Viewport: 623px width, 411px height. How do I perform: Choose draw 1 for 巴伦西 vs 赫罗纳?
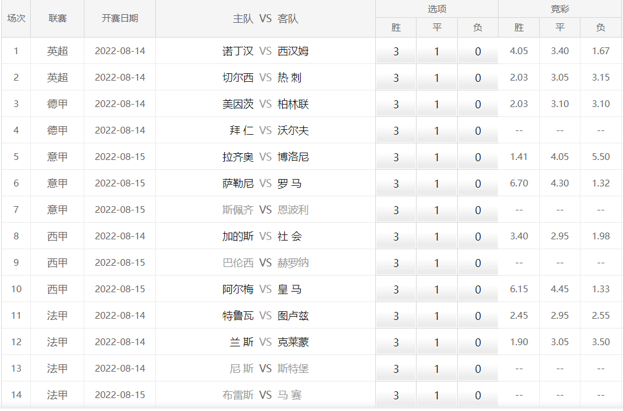pyautogui.click(x=437, y=263)
